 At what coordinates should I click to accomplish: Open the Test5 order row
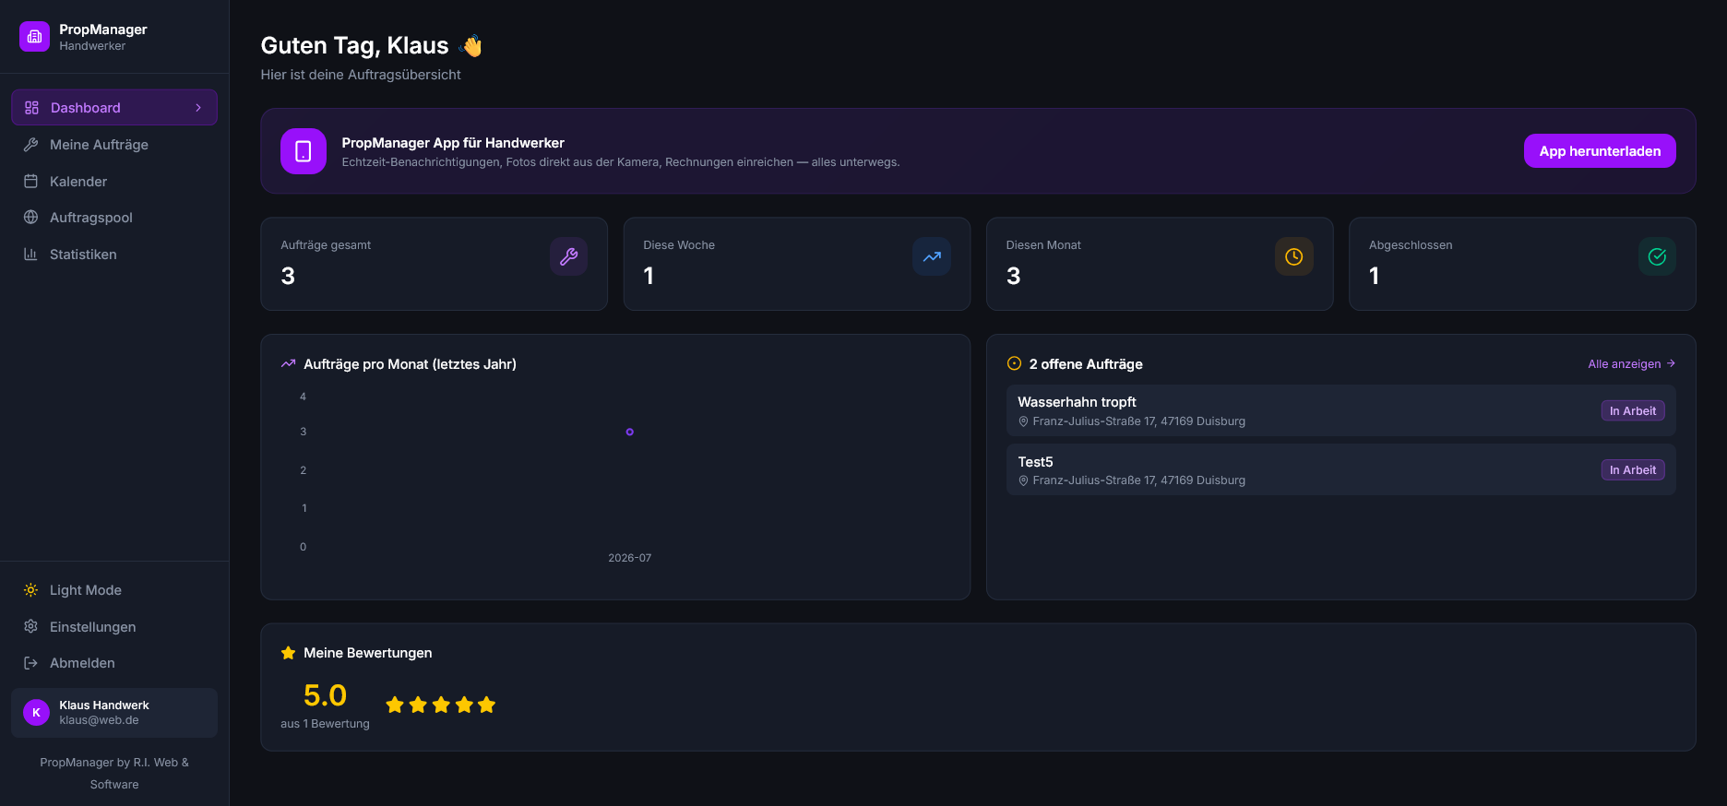1340,469
